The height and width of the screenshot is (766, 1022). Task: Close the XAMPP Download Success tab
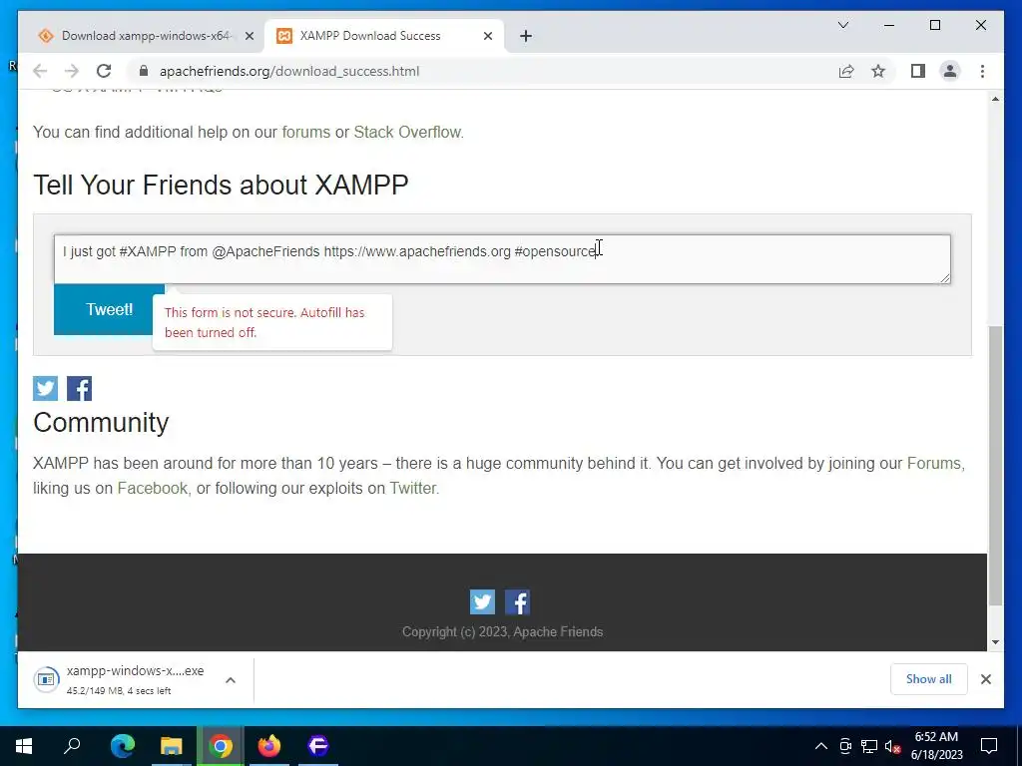click(487, 36)
